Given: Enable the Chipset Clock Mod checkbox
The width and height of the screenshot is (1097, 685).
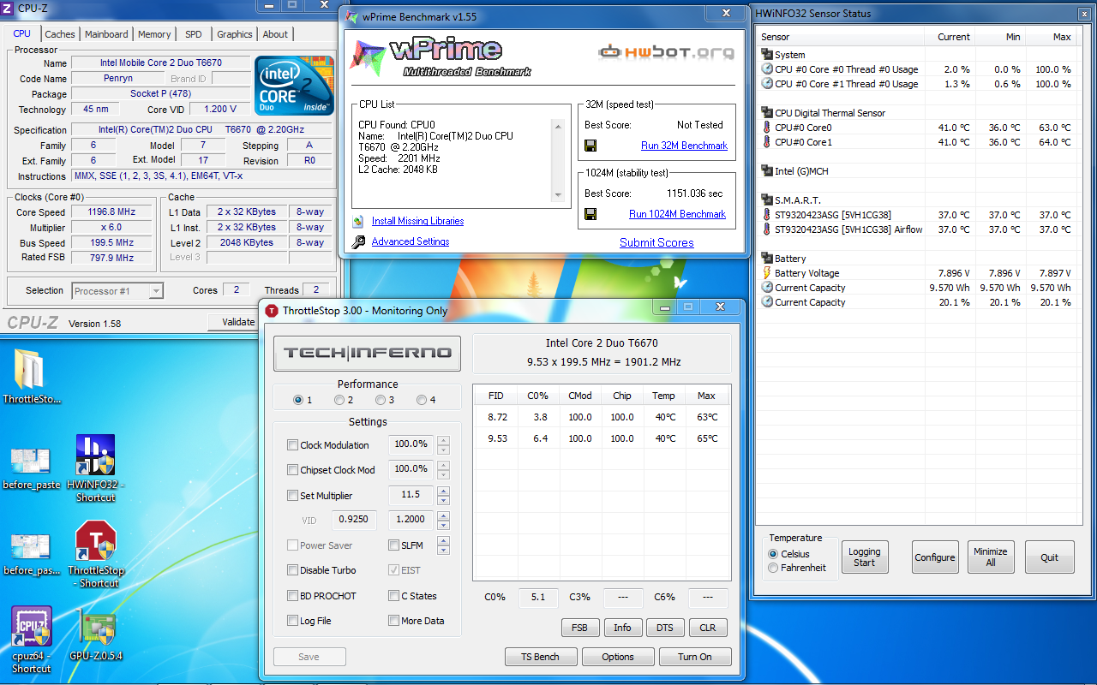Looking at the screenshot, I should 292,470.
